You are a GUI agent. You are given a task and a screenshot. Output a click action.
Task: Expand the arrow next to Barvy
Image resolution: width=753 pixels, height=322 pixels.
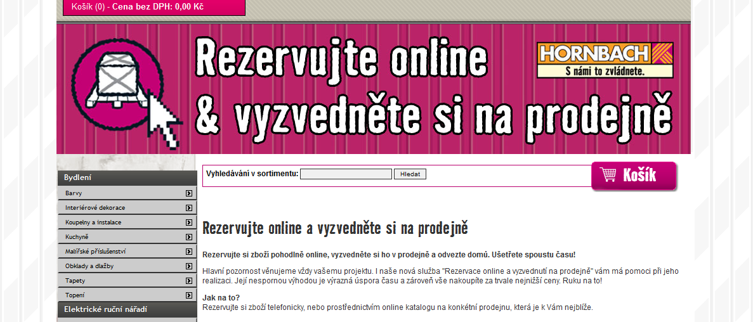pyautogui.click(x=189, y=193)
